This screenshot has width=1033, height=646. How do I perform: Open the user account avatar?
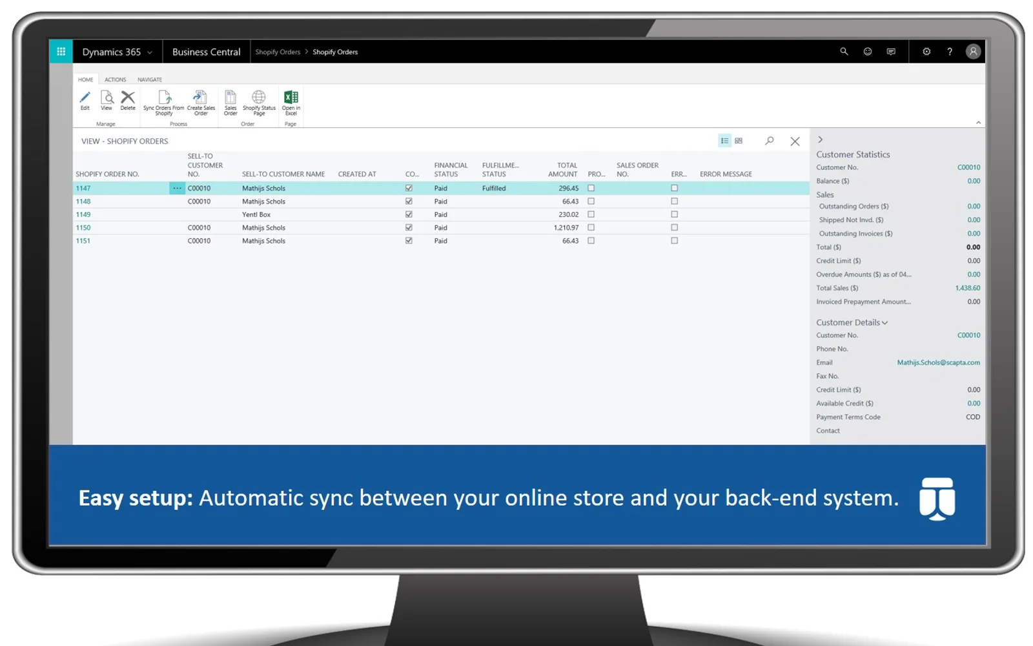pyautogui.click(x=973, y=52)
